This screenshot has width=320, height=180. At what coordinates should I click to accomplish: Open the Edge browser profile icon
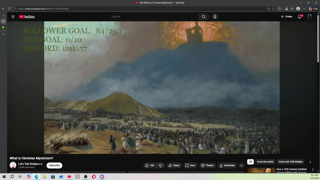coord(298,8)
